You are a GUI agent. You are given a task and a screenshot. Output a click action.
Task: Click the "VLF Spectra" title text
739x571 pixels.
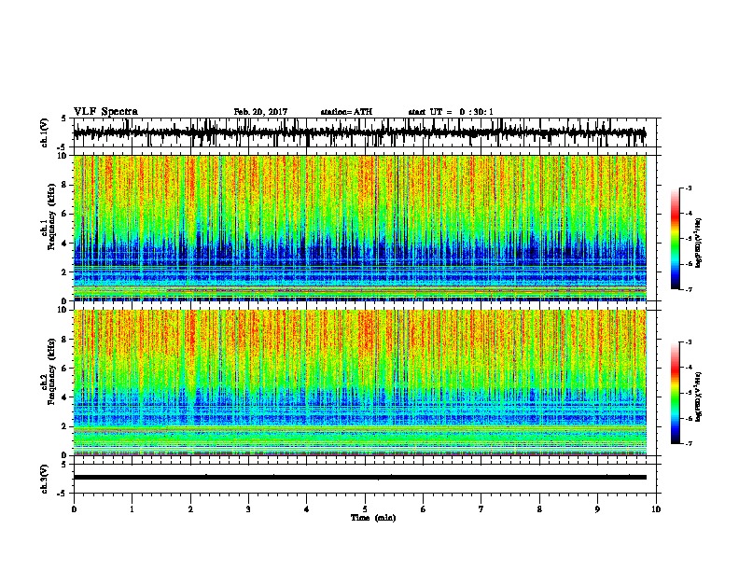coord(105,112)
